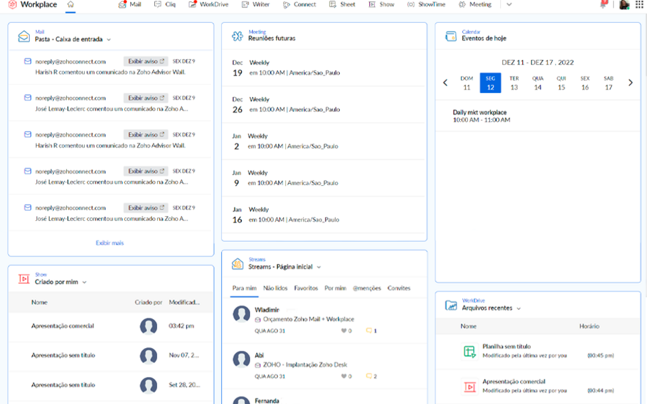This screenshot has height=404, width=647.
Task: Open the Meeting app in top navigation
Action: [x=475, y=5]
